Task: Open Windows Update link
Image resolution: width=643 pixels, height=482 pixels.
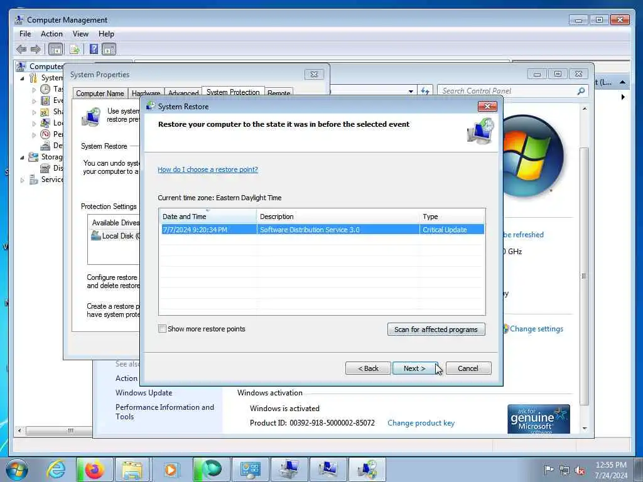Action: point(144,393)
